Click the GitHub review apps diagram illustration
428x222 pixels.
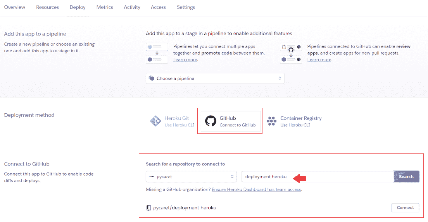291,53
